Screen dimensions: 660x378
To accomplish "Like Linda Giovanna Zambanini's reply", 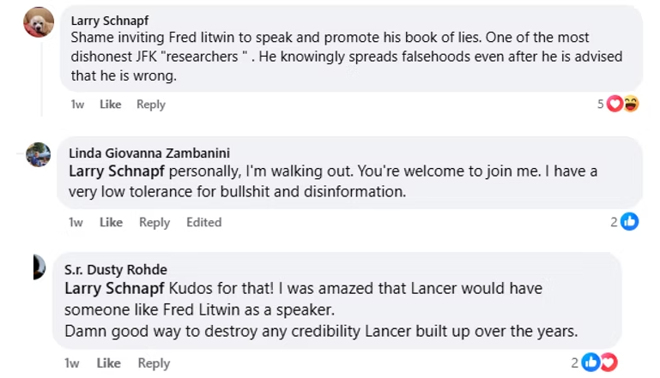I will coord(111,222).
